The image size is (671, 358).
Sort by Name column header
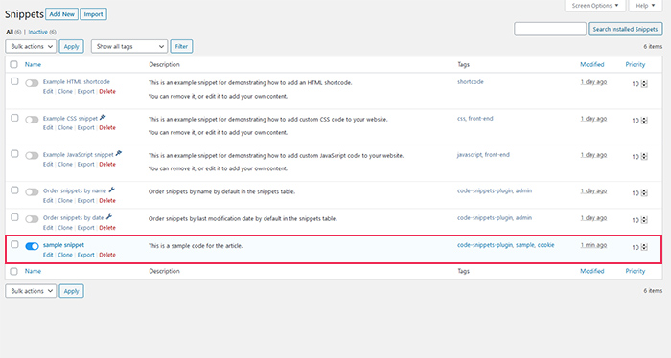33,64
